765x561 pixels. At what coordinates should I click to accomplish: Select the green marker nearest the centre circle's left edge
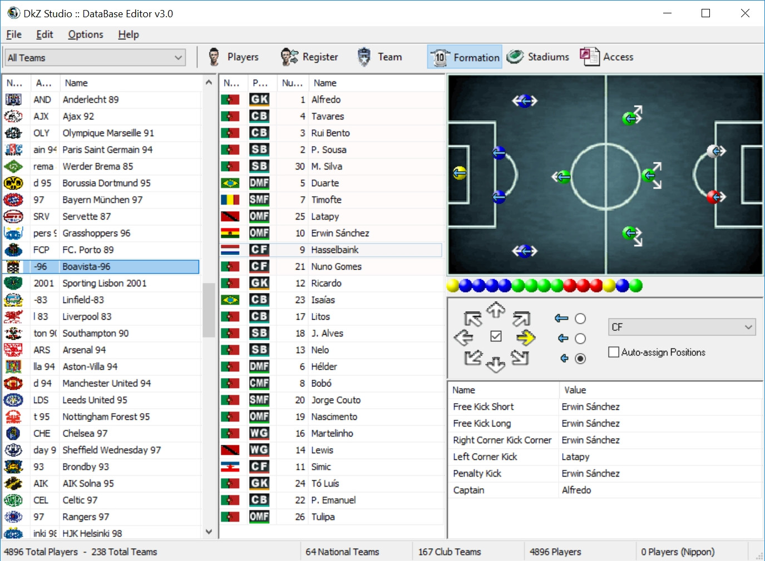pos(563,177)
